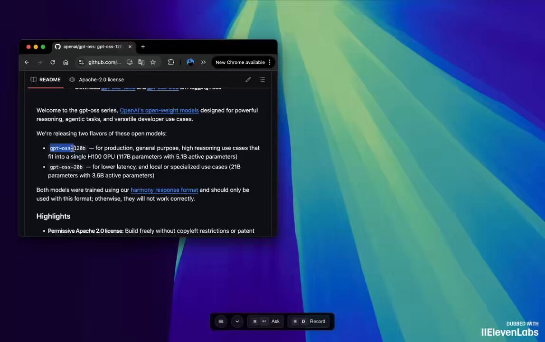Bookmark this page with the star icon
The width and height of the screenshot is (545, 342).
tap(153, 62)
